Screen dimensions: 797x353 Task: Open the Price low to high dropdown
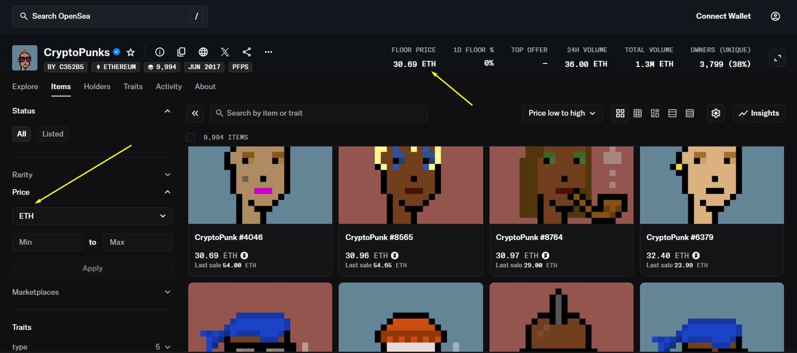click(x=562, y=113)
